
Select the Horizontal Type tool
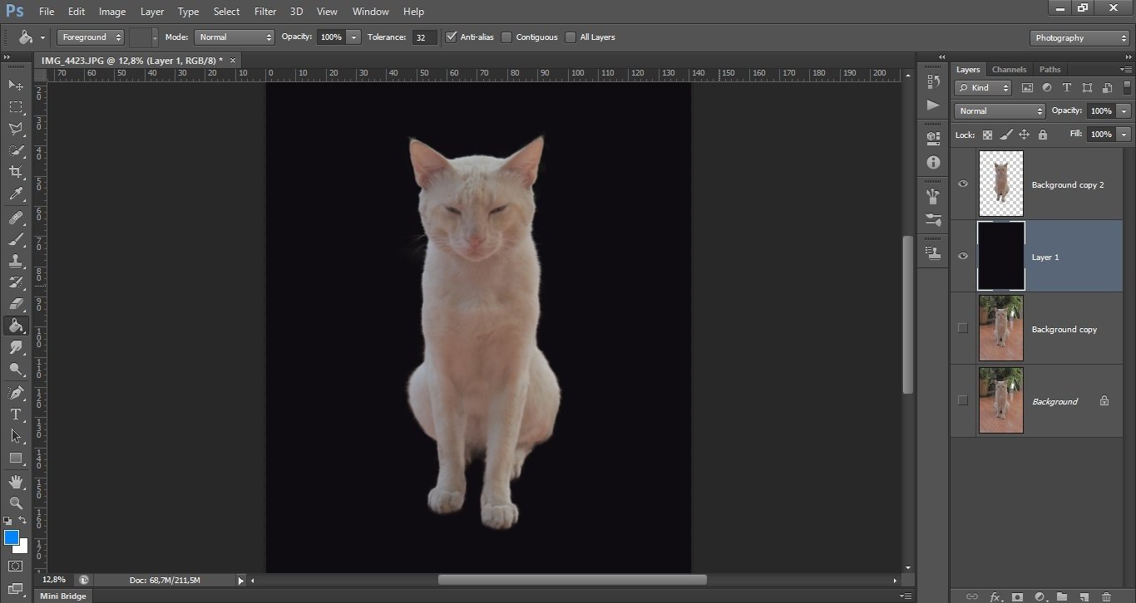(x=16, y=414)
